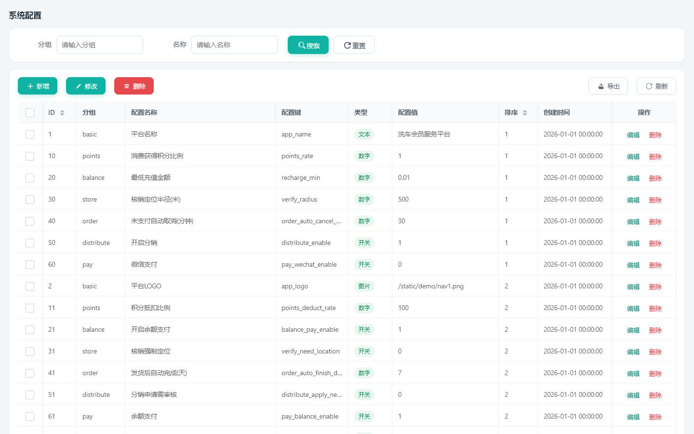Check the pay_wechat_enable row checkbox

[x=30, y=265]
